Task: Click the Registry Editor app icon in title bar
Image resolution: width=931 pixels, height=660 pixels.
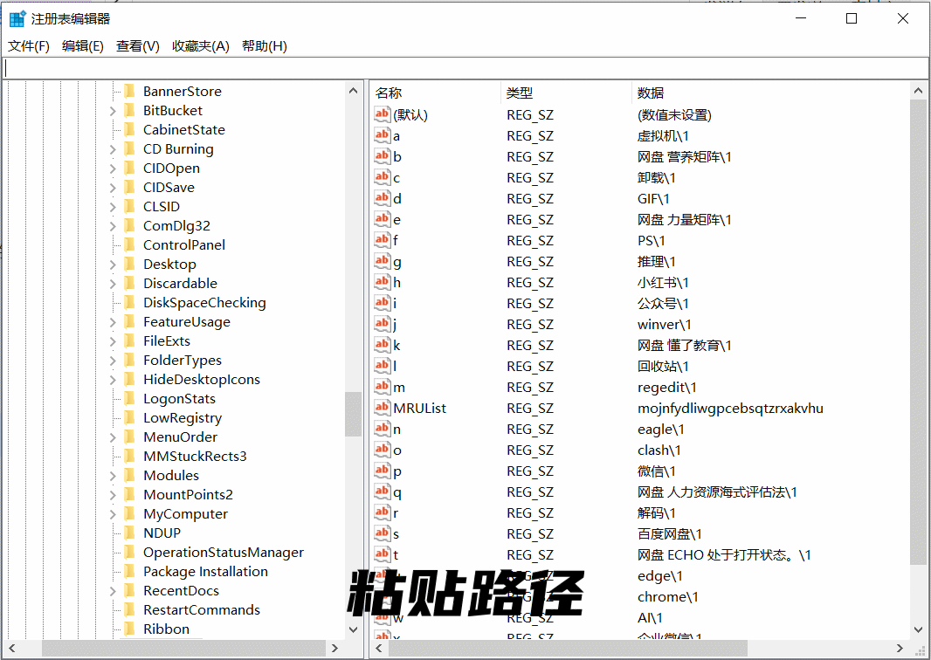Action: click(x=17, y=18)
